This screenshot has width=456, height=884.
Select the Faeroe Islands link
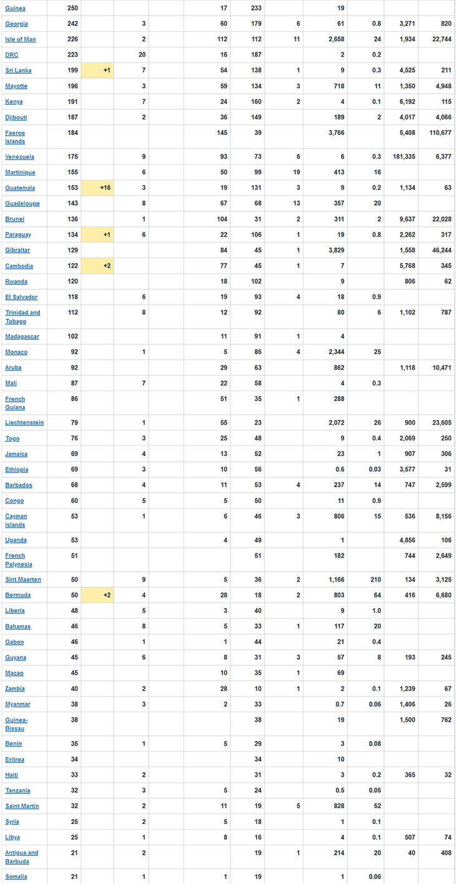click(x=15, y=137)
